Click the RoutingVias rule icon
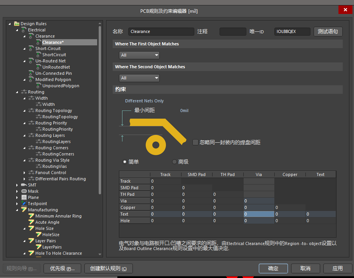Screen dimensions: 354x278 39,166
